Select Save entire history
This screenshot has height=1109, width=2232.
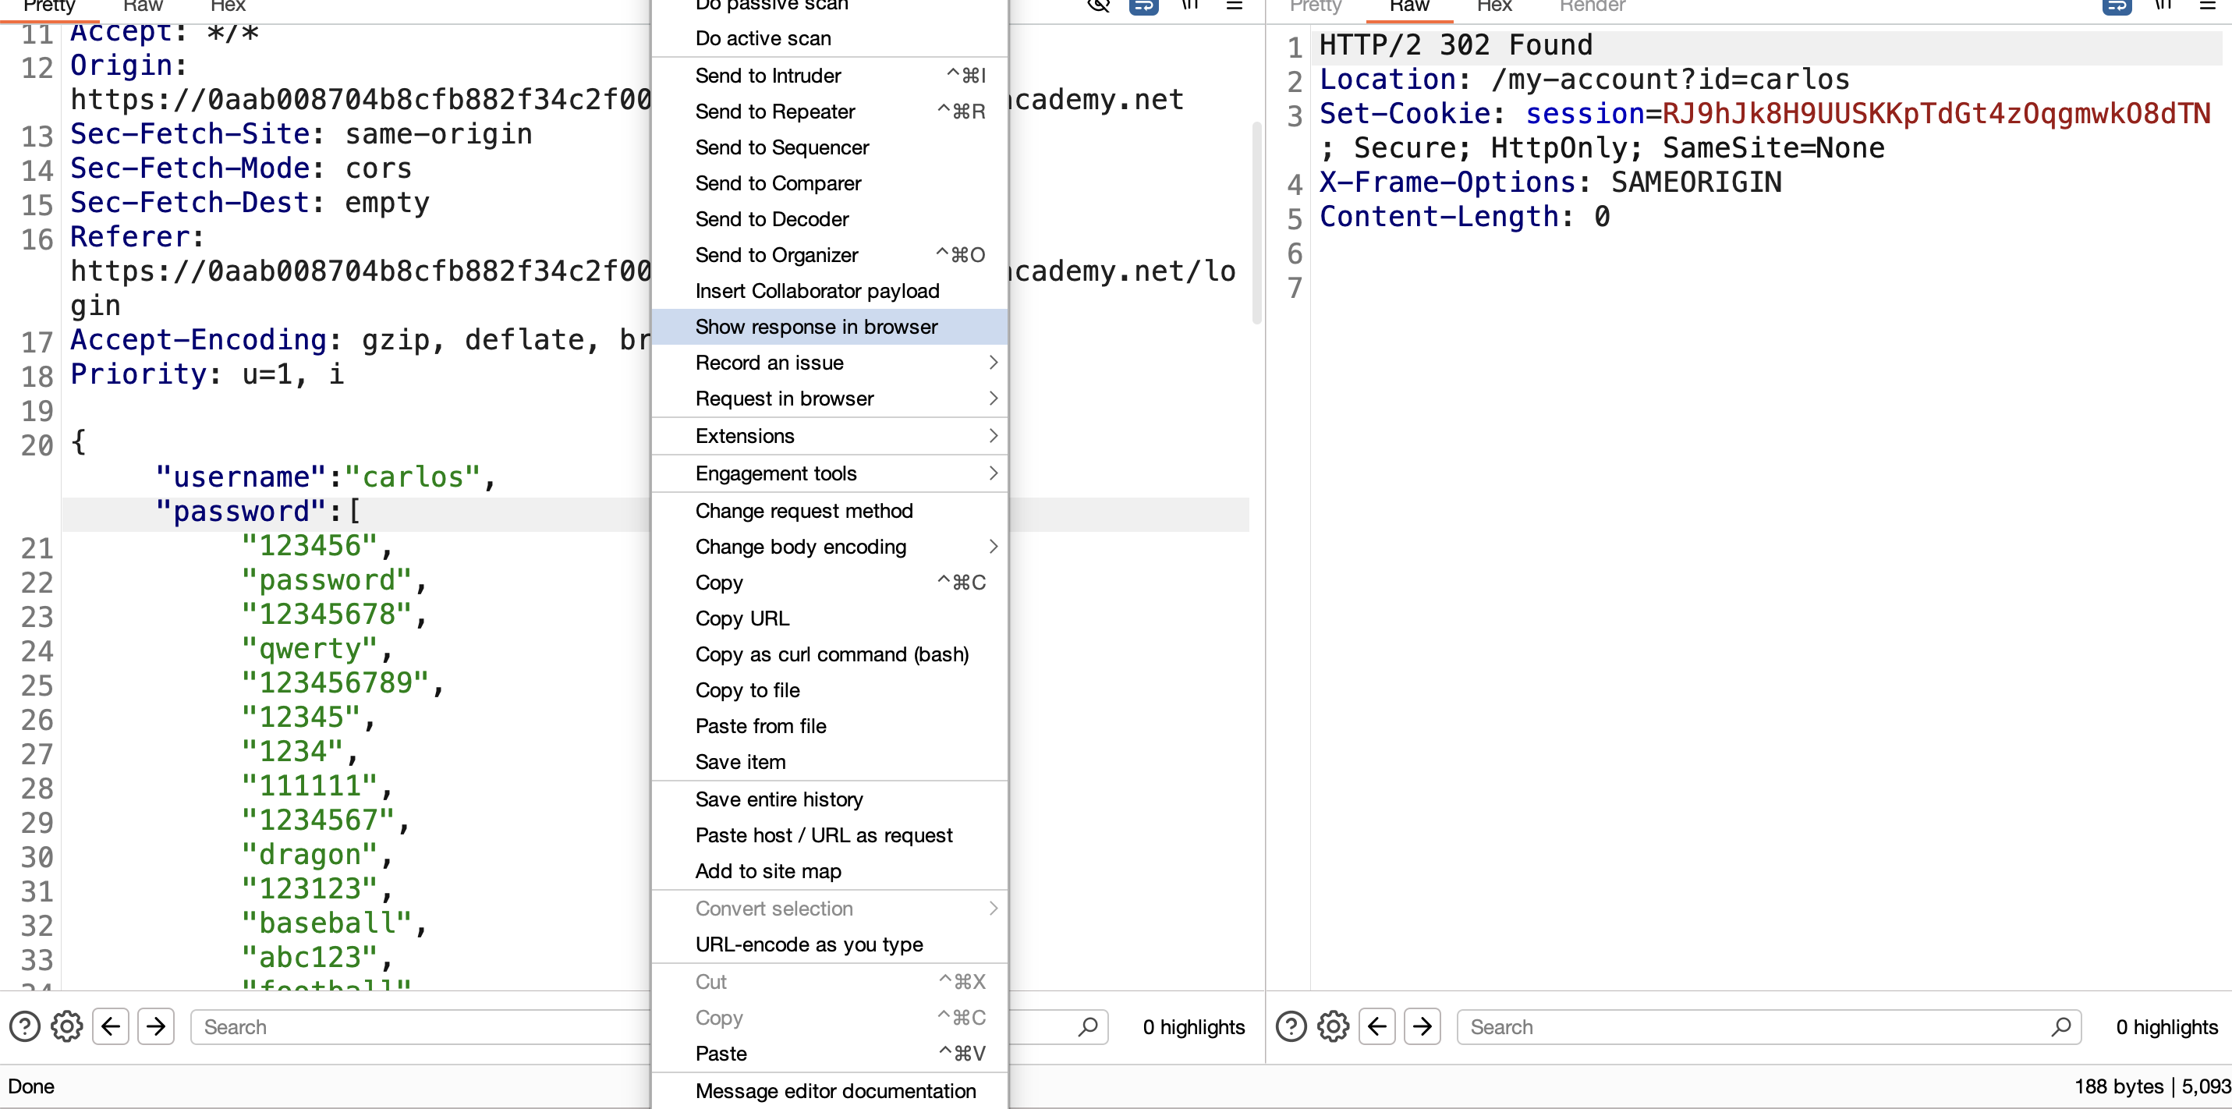point(830,799)
